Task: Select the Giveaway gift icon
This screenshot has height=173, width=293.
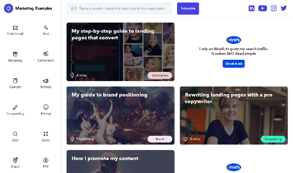Action: (x=15, y=54)
